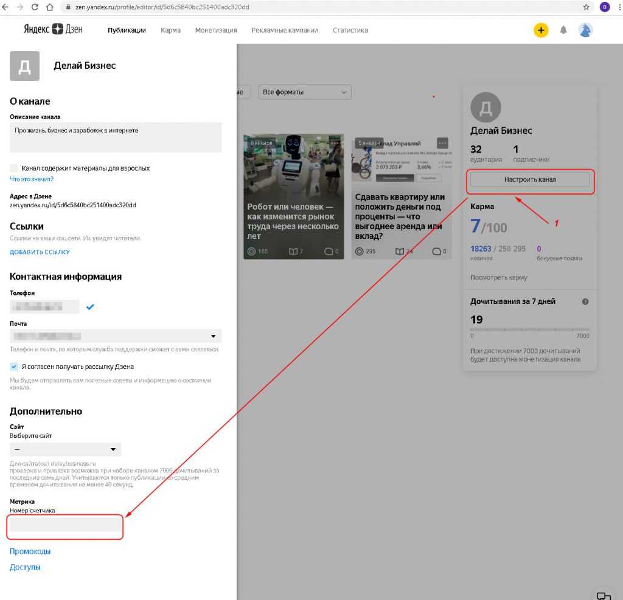Open the Монетизация tab
The width and height of the screenshot is (623, 600).
(x=216, y=30)
